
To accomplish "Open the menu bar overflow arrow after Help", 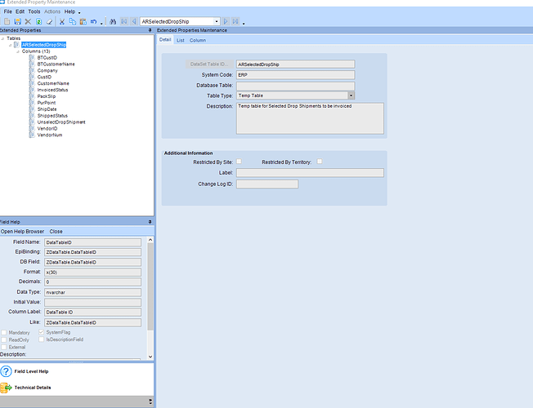I will (79, 13).
